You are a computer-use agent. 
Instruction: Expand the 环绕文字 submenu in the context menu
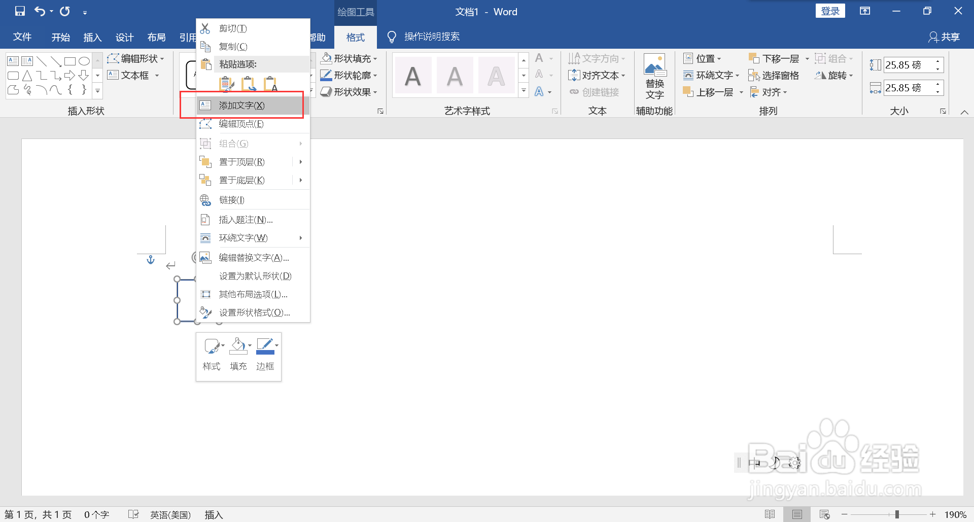[x=299, y=237]
